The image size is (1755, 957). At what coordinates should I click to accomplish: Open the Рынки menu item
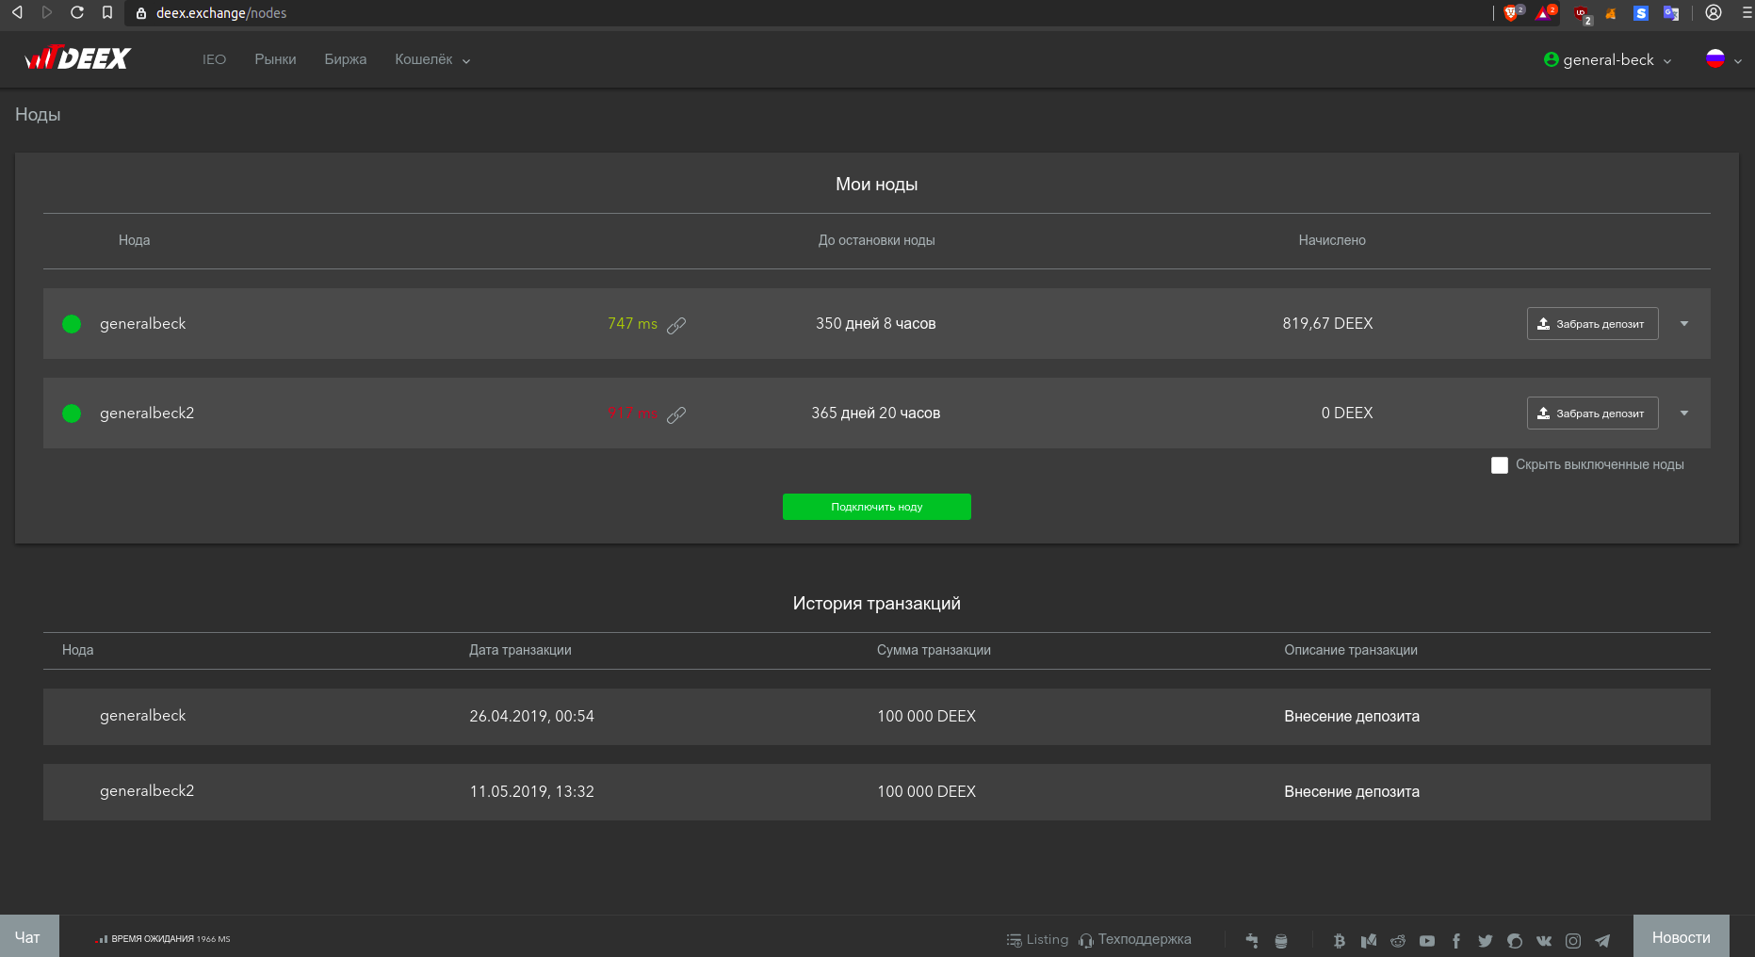tap(275, 59)
